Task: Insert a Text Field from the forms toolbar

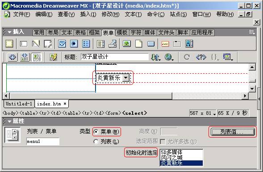Action: click(x=24, y=44)
